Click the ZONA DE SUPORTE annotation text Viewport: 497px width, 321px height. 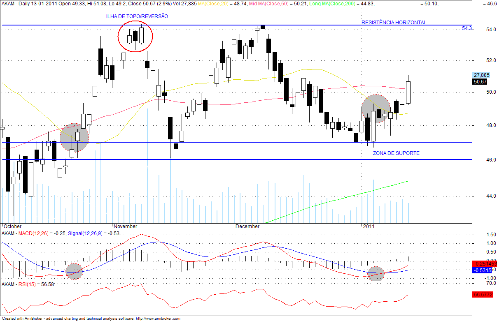pos(396,153)
